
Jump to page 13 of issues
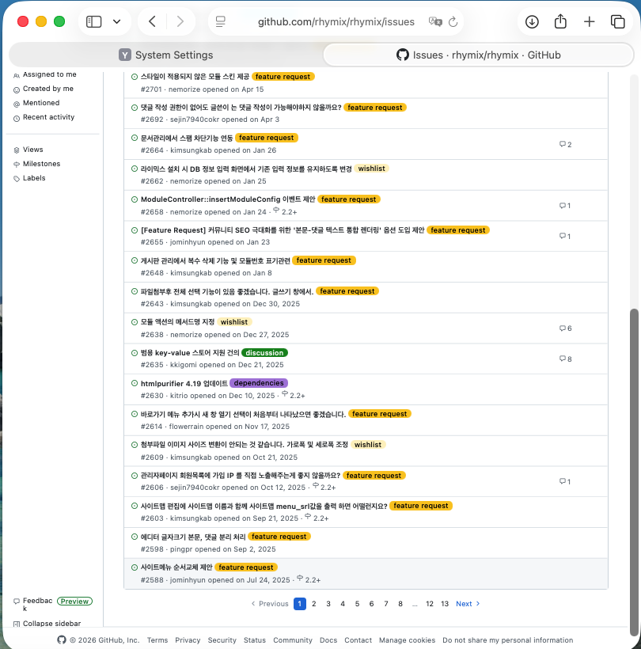pyautogui.click(x=445, y=604)
